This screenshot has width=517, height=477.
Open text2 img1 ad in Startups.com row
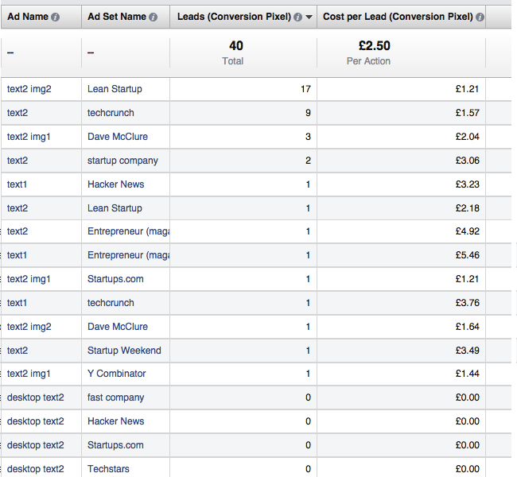[29, 279]
